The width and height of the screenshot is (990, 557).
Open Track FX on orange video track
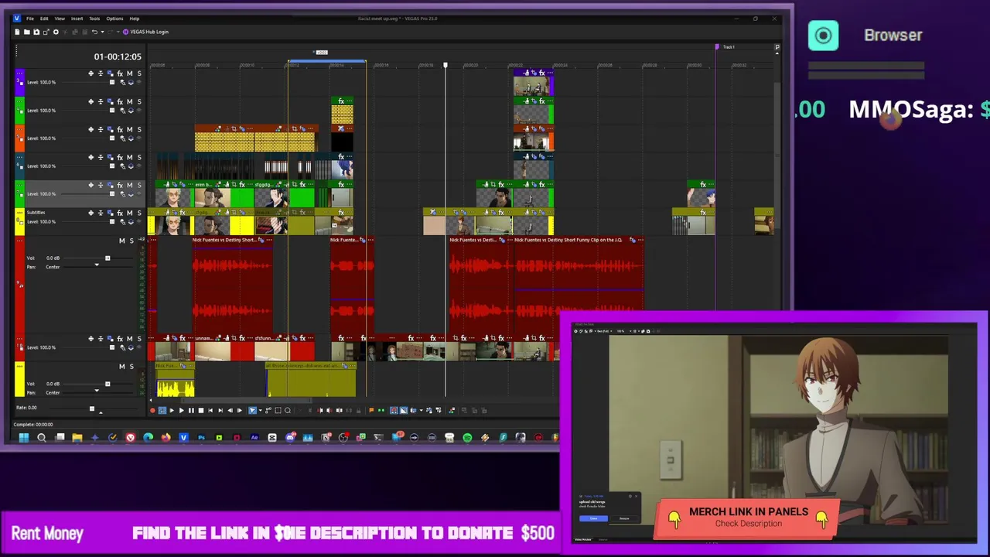point(120,129)
